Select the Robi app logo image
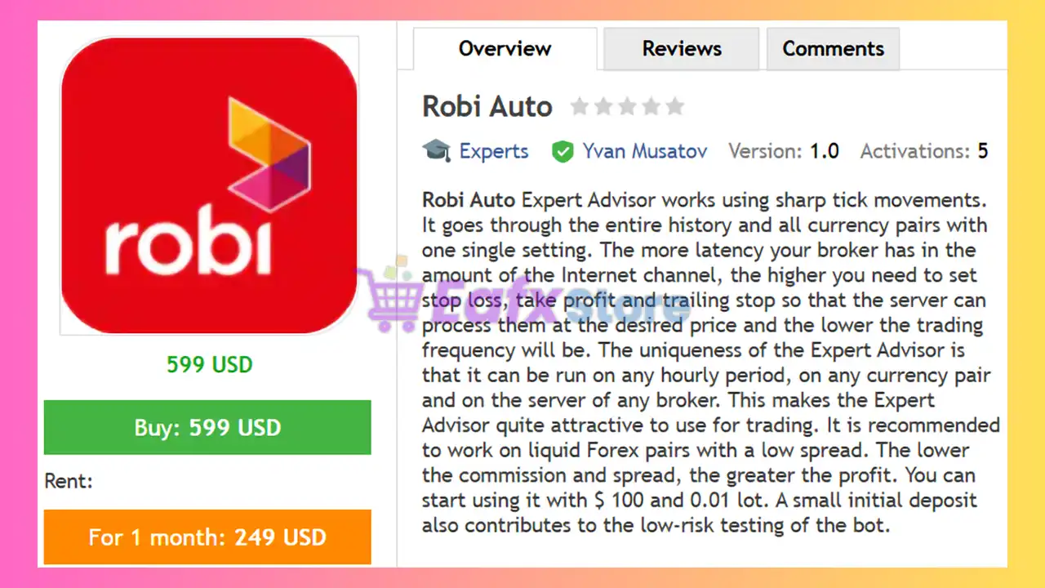Image resolution: width=1045 pixels, height=588 pixels. (209, 185)
